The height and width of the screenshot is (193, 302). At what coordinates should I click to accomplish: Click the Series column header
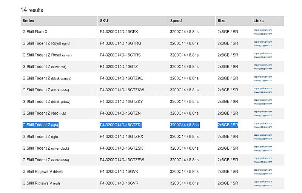59,21
